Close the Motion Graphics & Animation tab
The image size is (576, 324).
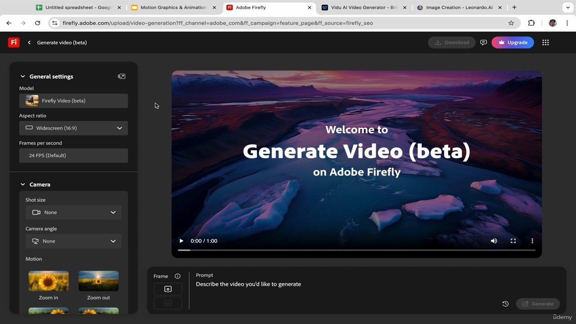214,8
